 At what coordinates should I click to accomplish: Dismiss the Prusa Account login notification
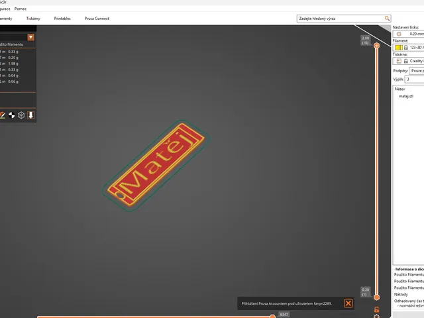tap(348, 303)
